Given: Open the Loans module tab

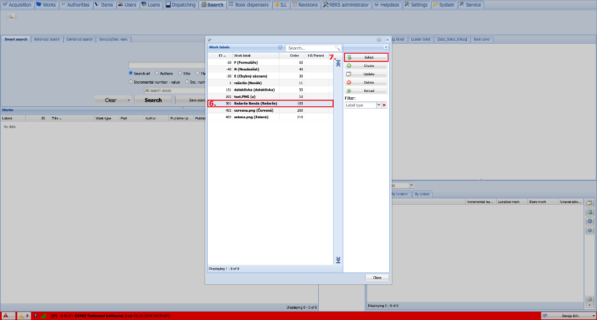Looking at the screenshot, I should [x=151, y=5].
